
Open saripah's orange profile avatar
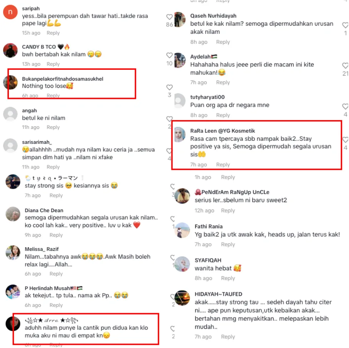point(10,12)
